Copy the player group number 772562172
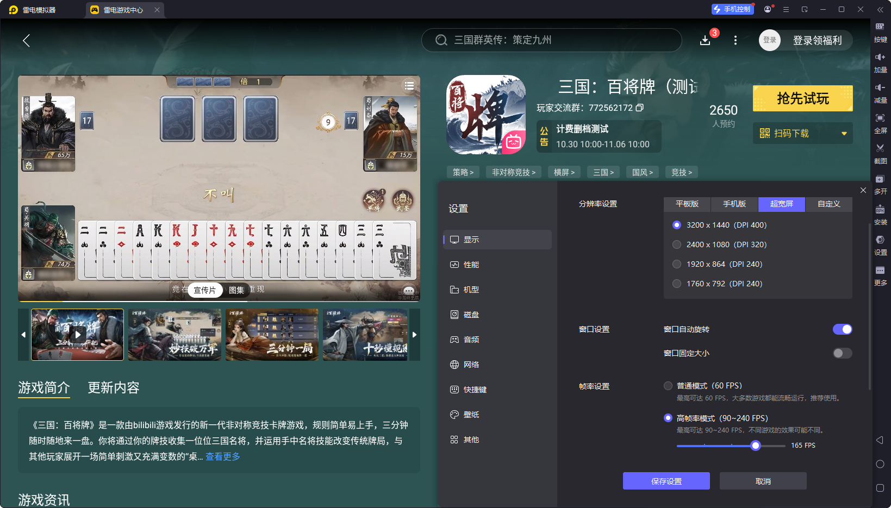This screenshot has height=508, width=891. click(640, 108)
